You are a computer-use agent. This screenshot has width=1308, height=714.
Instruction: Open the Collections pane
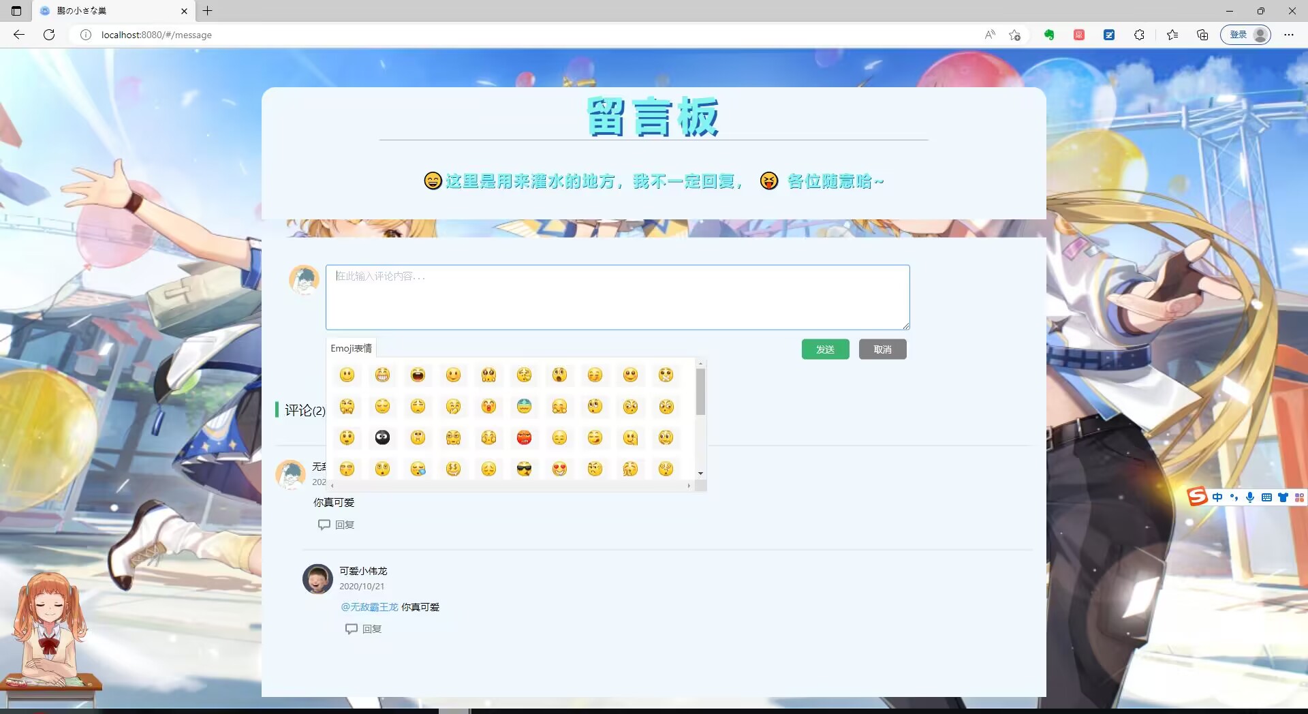(x=1202, y=35)
